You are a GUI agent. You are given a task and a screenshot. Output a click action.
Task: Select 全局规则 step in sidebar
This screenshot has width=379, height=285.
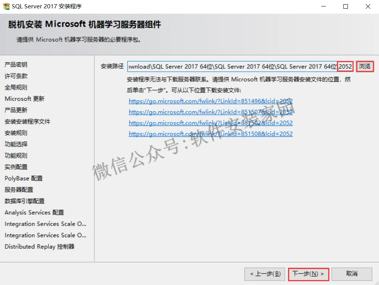16,87
